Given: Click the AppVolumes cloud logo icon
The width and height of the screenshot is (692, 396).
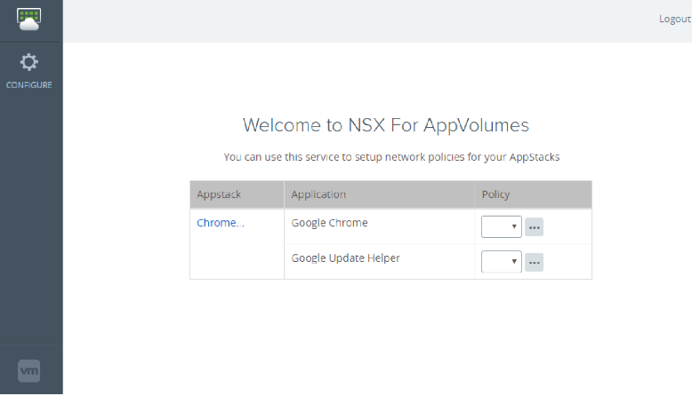Looking at the screenshot, I should [x=29, y=20].
